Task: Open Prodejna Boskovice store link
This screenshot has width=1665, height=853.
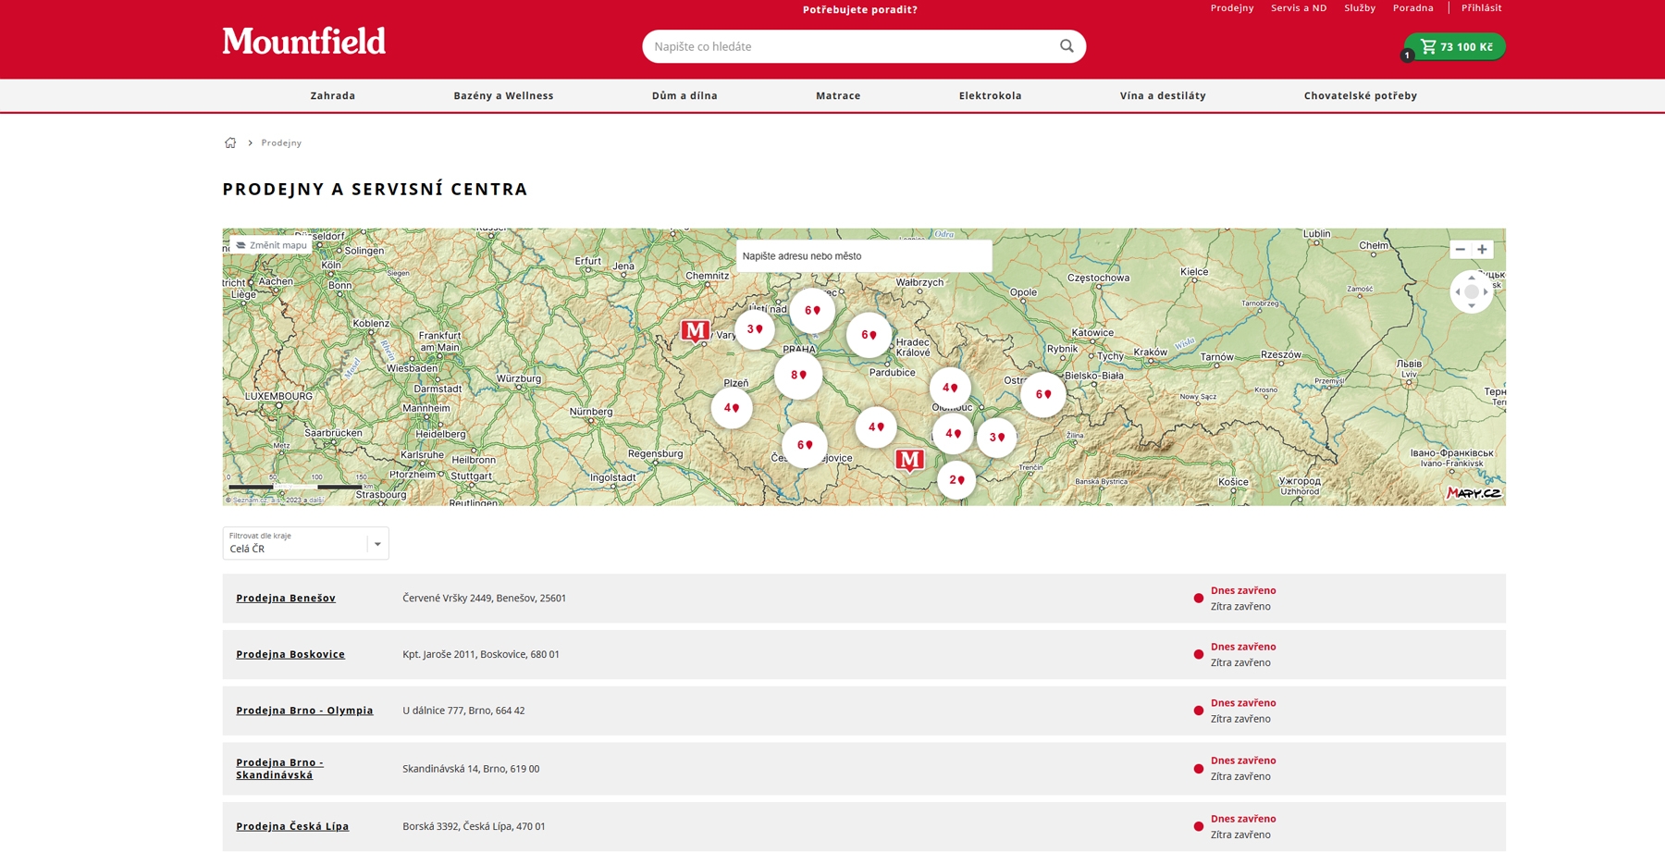Action: point(290,654)
